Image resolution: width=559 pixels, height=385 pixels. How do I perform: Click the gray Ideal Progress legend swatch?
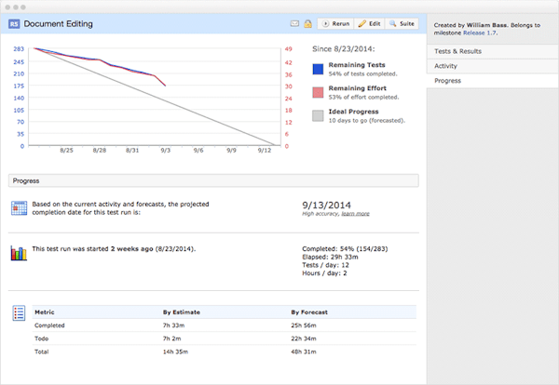tap(319, 116)
